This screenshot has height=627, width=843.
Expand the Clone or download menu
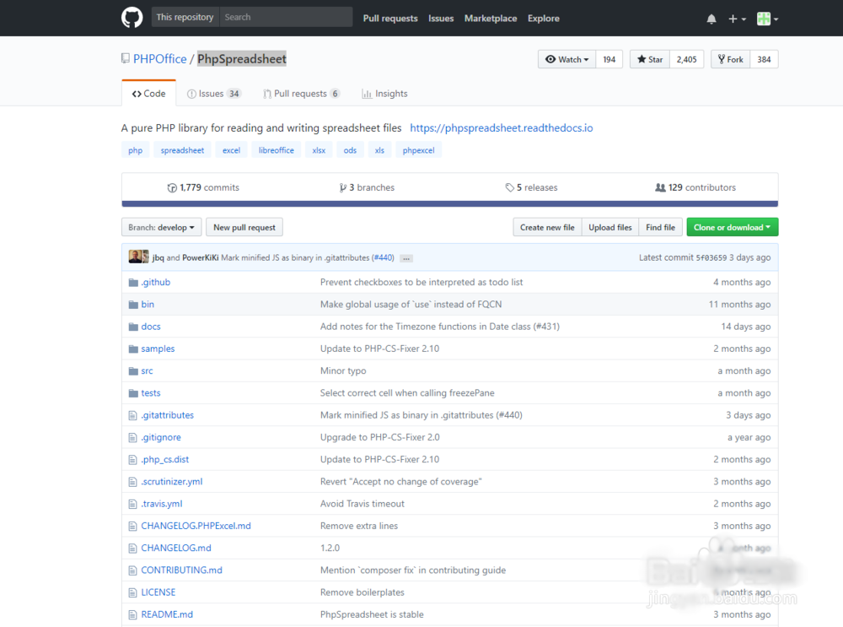click(x=732, y=227)
